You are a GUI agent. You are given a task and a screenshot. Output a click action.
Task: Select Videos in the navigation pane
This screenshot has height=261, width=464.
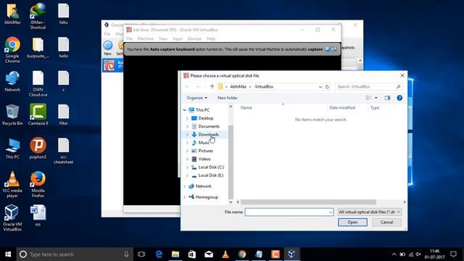tap(205, 159)
